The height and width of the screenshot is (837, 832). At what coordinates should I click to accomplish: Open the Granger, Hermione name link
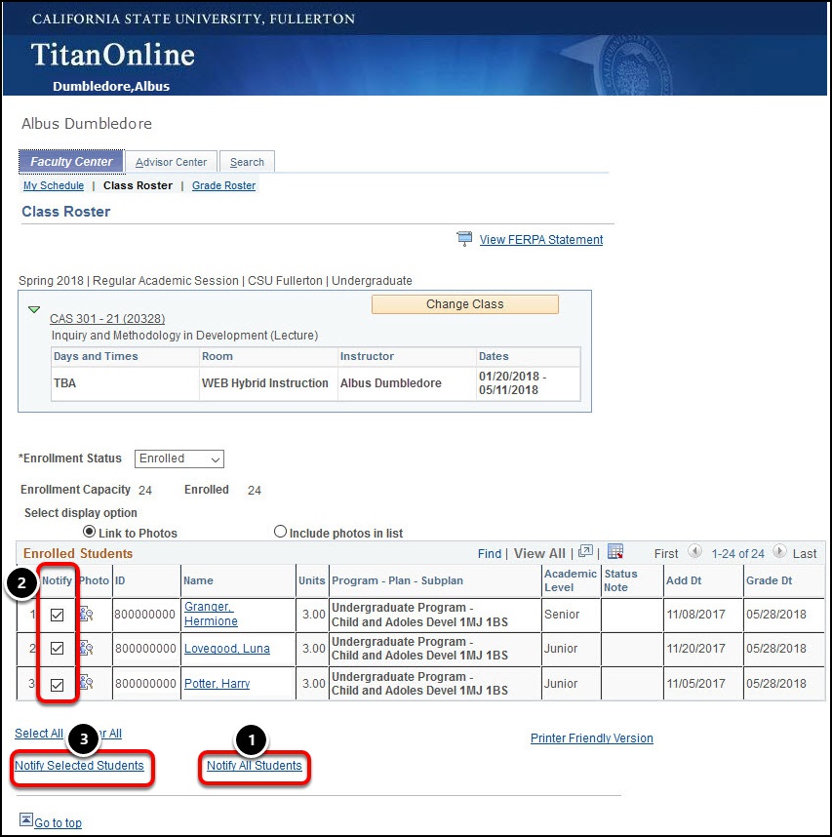pyautogui.click(x=211, y=614)
